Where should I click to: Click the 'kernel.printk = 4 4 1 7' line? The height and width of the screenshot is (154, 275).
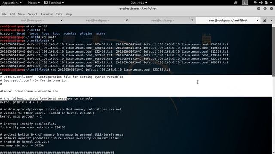coord(21,102)
